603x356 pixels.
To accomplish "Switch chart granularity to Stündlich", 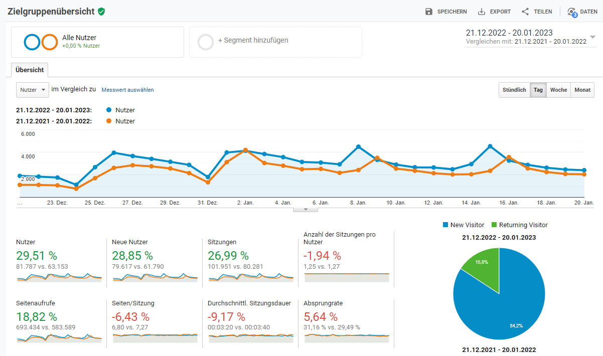I will (x=514, y=90).
